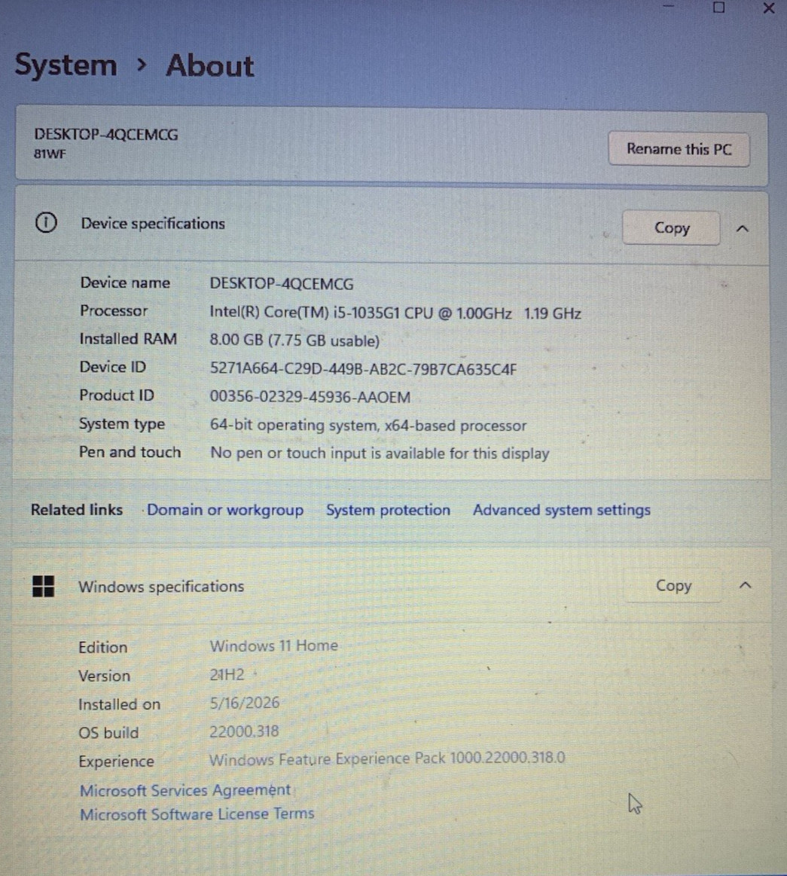Screen dimensions: 787x876
Task: Click the model name 81WF
Action: tap(50, 154)
